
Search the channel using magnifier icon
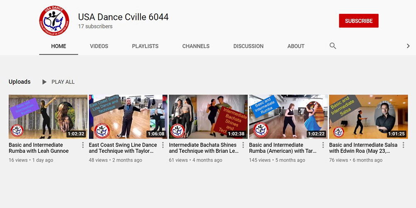tap(333, 46)
